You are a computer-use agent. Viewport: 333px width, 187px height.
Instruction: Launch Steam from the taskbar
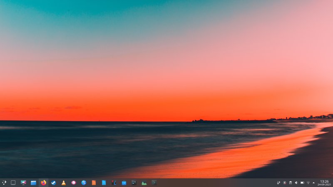53,182
